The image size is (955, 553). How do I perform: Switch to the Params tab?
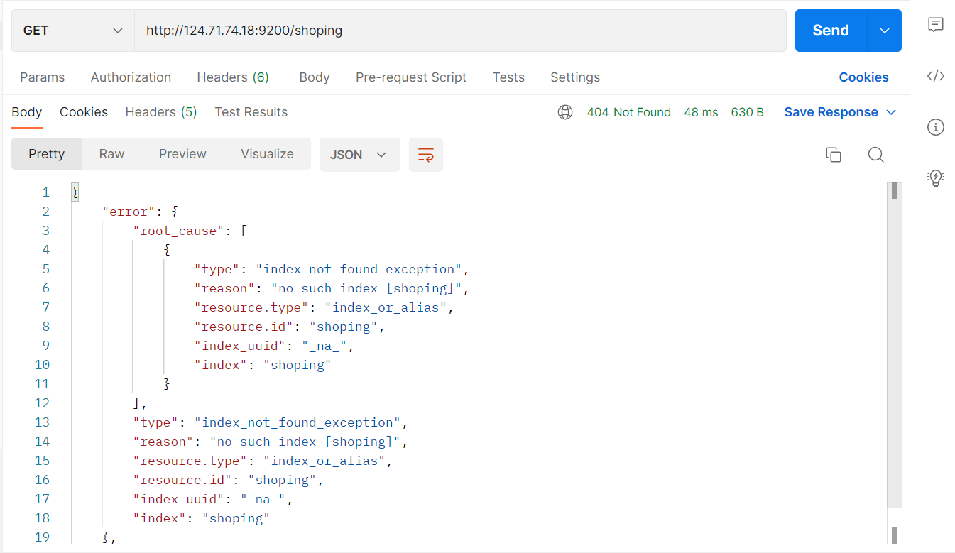click(x=42, y=77)
